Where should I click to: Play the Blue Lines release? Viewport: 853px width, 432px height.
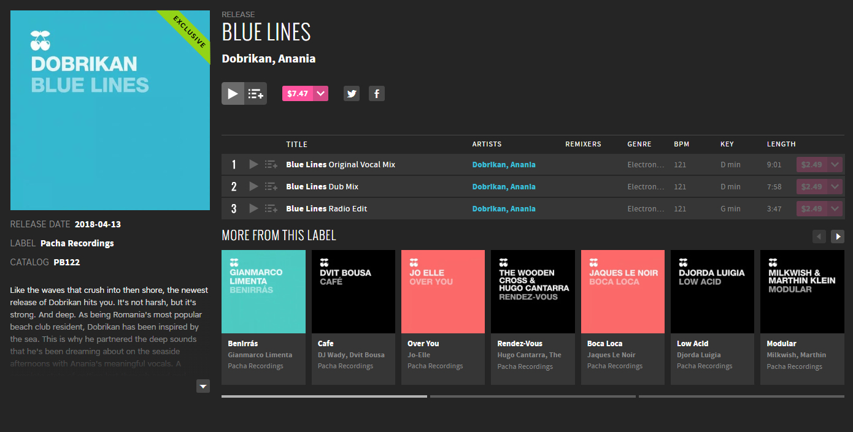pyautogui.click(x=233, y=93)
